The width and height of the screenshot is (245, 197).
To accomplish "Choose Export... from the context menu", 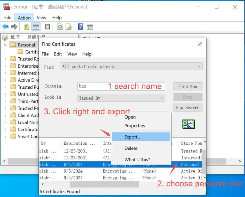I will coord(141,137).
